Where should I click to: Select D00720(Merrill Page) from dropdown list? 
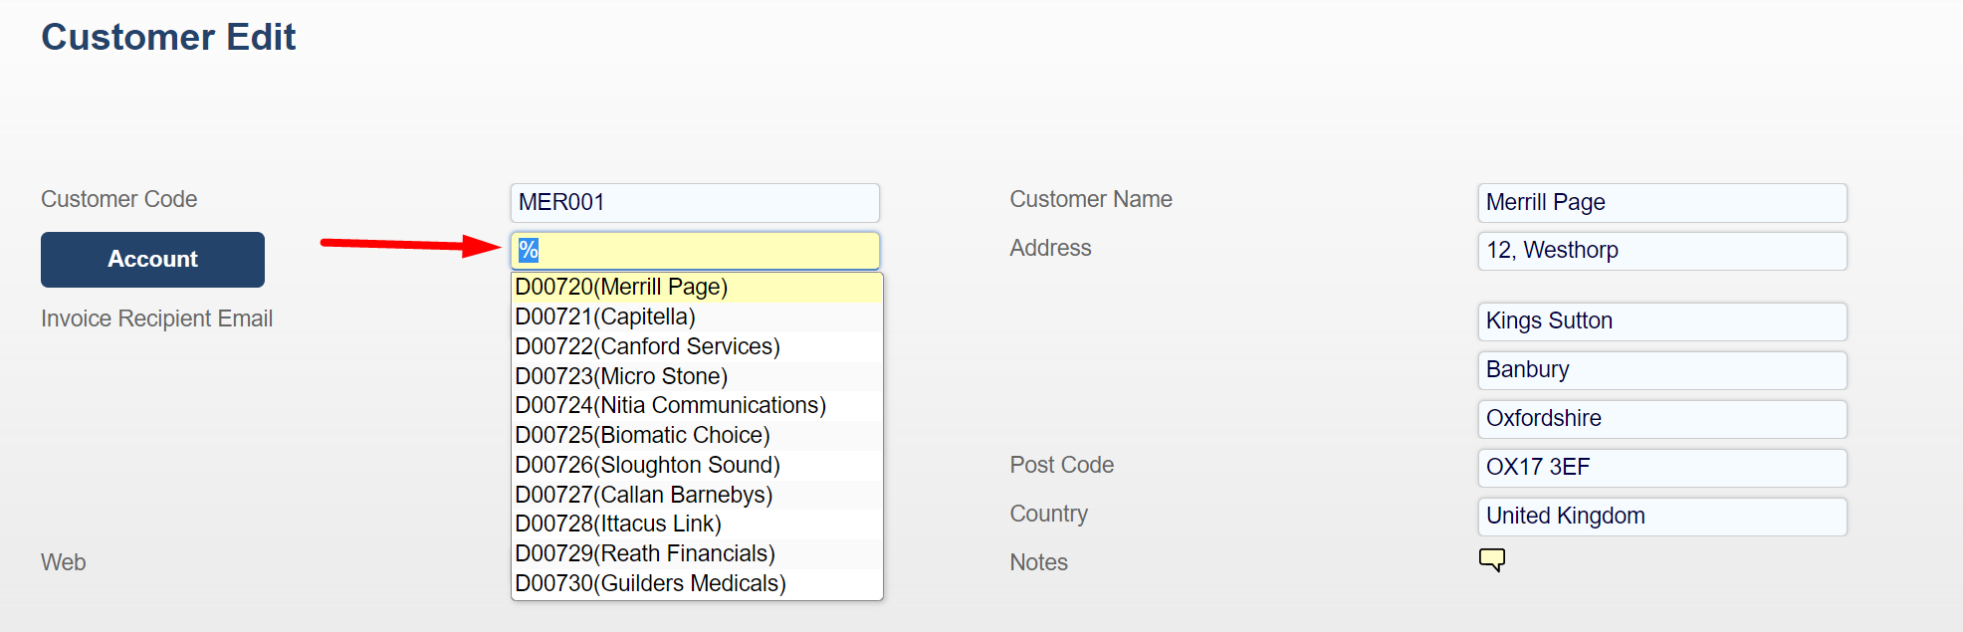621,288
